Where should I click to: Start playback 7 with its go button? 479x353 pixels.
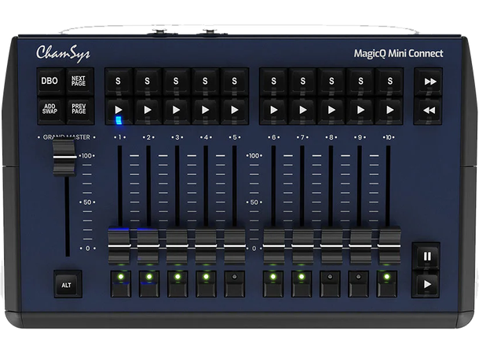coord(302,110)
